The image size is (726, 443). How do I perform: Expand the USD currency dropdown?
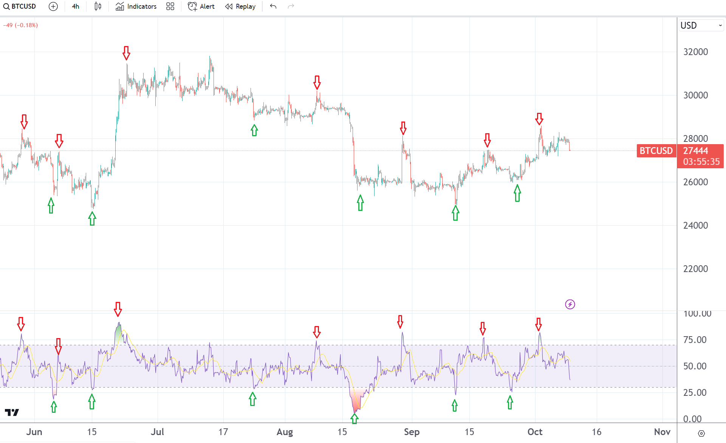(x=701, y=25)
